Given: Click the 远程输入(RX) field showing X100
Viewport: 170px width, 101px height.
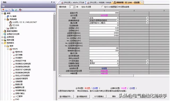Looking at the screenshot, I should coord(104,28).
